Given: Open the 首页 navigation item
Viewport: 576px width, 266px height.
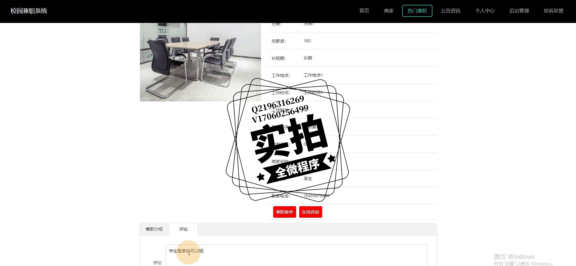Looking at the screenshot, I should click(x=364, y=11).
